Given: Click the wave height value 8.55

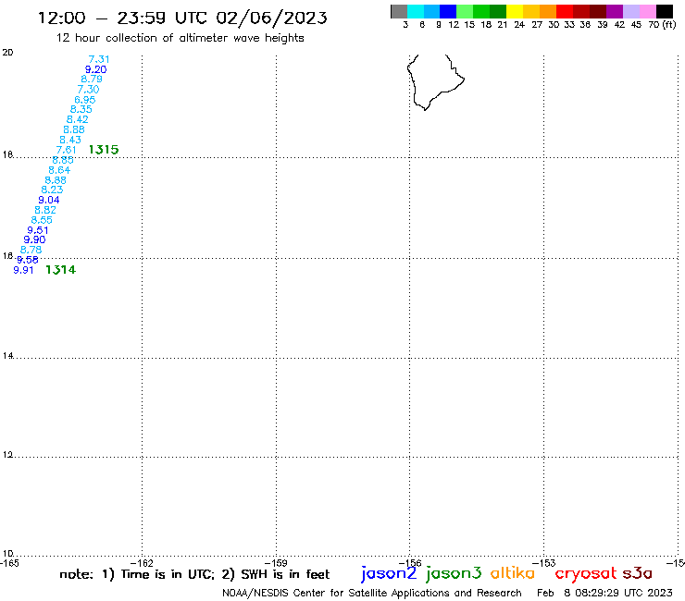Looking at the screenshot, I should point(42,220).
